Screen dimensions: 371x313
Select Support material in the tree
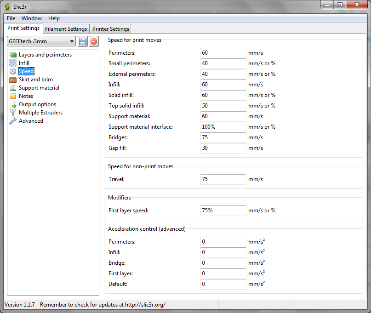[x=39, y=88]
